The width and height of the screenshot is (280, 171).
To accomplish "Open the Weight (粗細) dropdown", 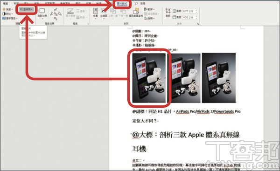I will (x=81, y=17).
